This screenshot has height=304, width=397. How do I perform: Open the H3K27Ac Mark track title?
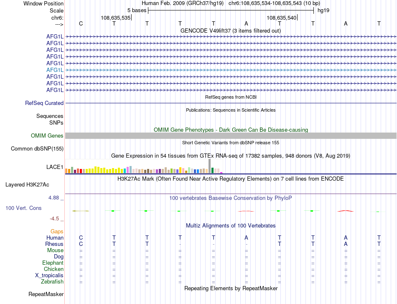pyautogui.click(x=230, y=179)
